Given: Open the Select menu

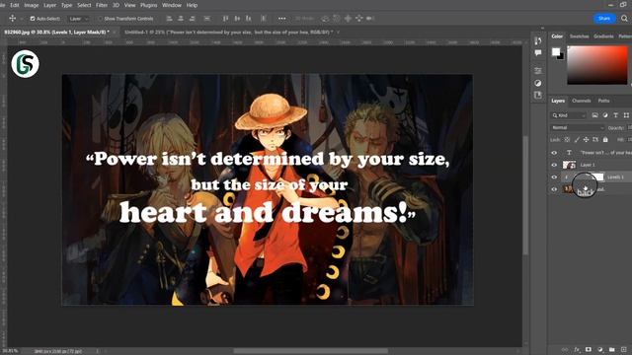Looking at the screenshot, I should click(84, 5).
